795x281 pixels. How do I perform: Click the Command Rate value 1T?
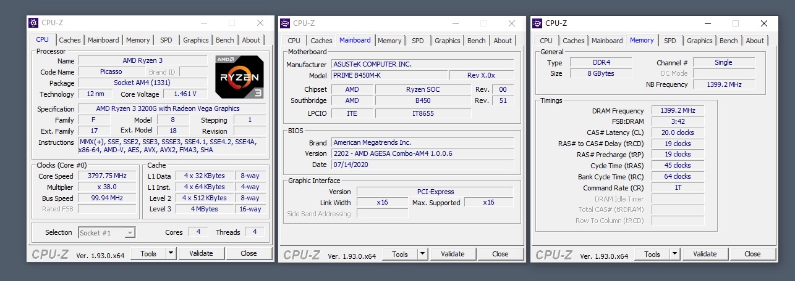pyautogui.click(x=678, y=187)
